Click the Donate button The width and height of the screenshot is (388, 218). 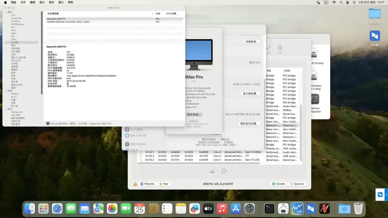pyautogui.click(x=278, y=184)
